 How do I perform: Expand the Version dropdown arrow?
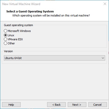(103, 58)
